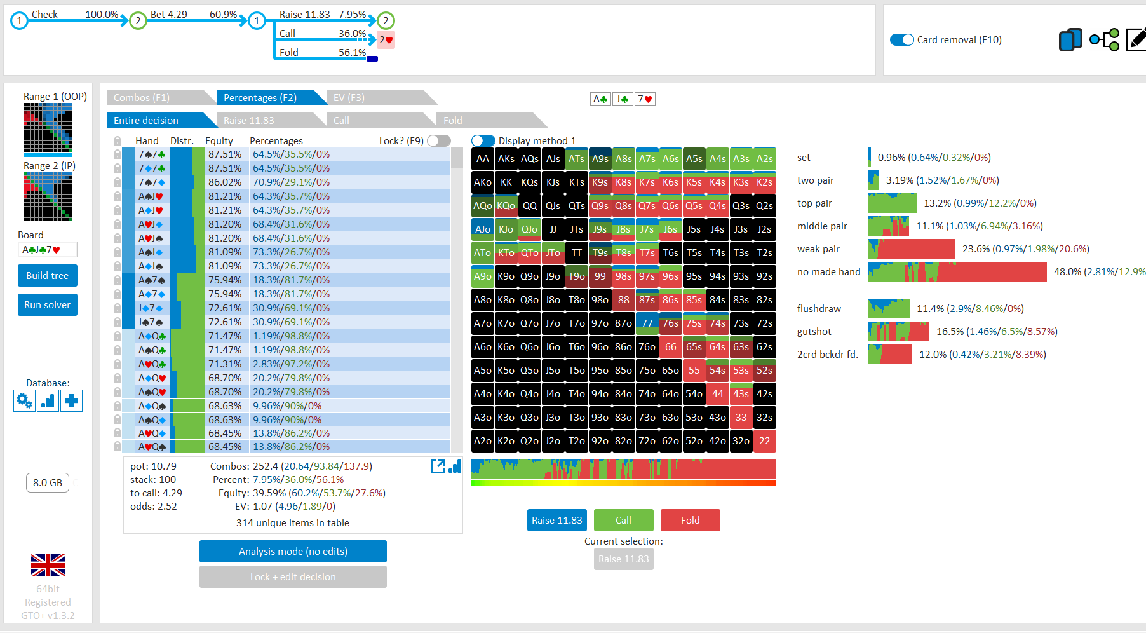The height and width of the screenshot is (633, 1146).
Task: Select the Range 2 (IP) grid thumbnail
Action: coord(48,197)
